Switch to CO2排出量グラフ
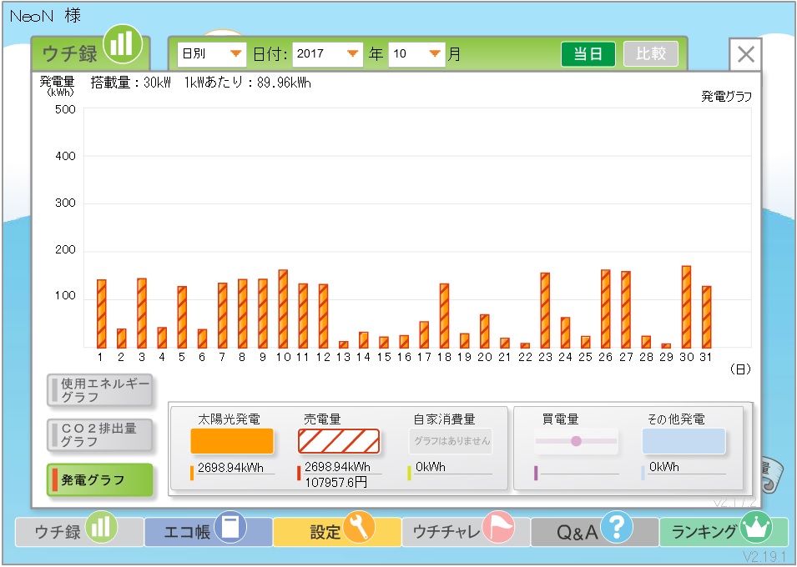This screenshot has width=797, height=567. point(99,435)
